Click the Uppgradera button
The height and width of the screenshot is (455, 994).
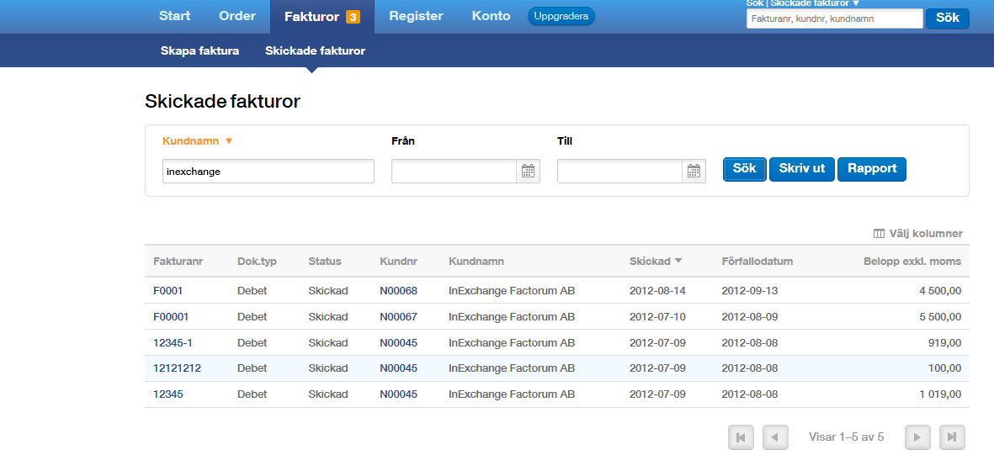click(x=561, y=17)
